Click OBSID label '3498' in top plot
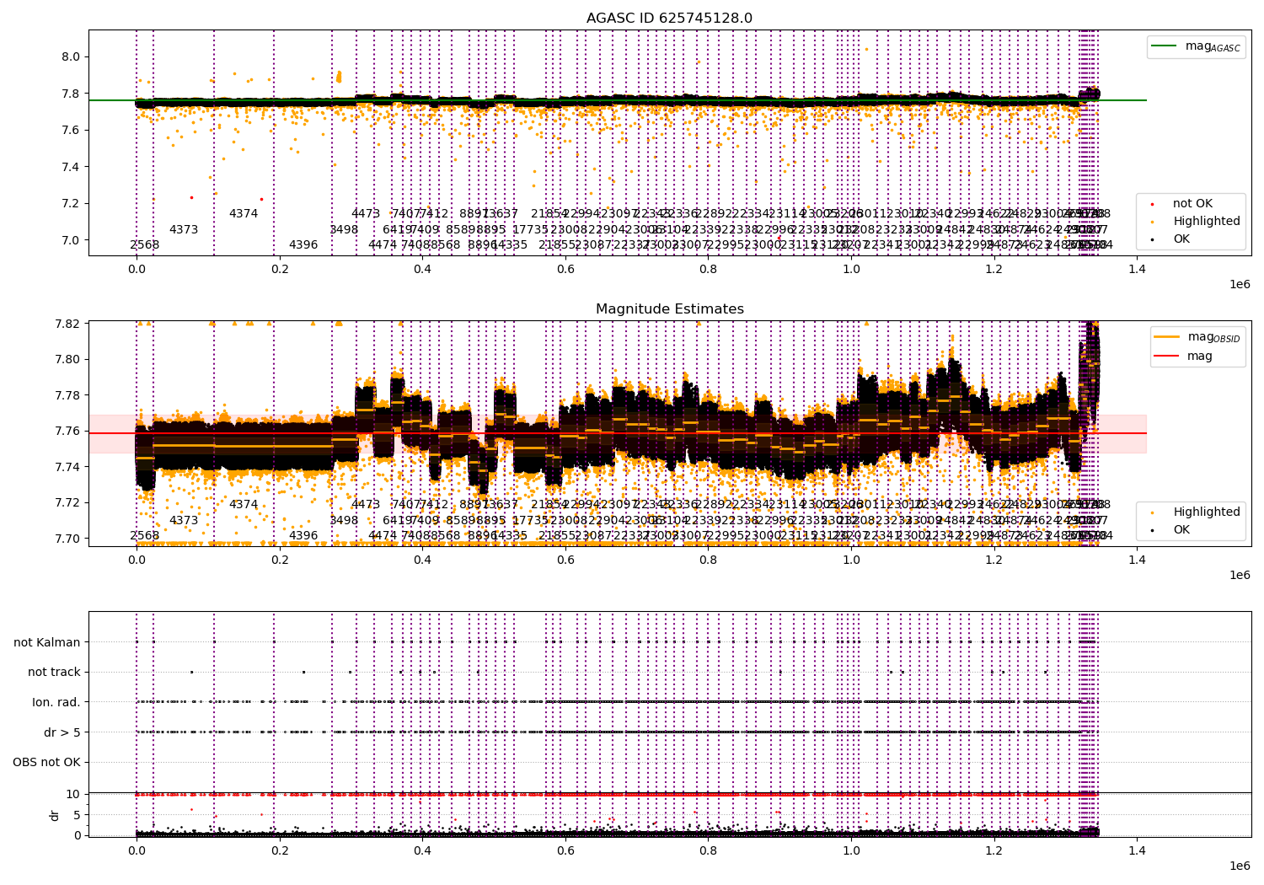 pyautogui.click(x=344, y=230)
